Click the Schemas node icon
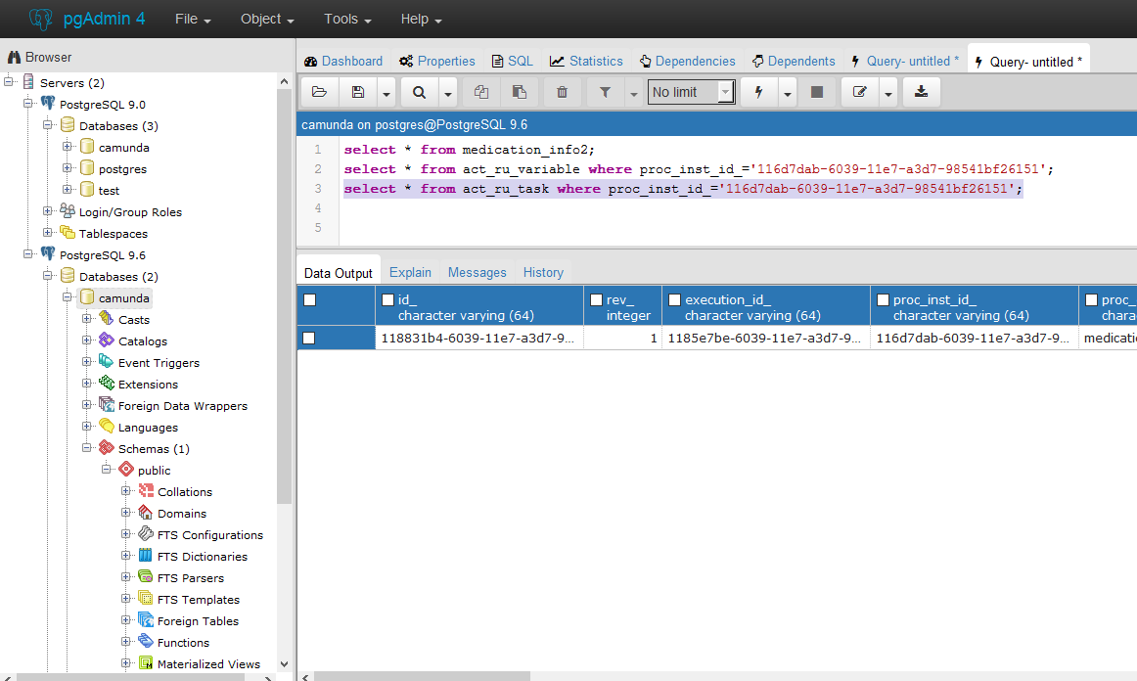This screenshot has height=681, width=1137. (107, 447)
